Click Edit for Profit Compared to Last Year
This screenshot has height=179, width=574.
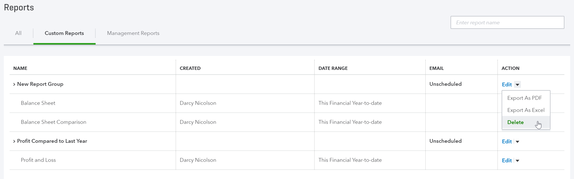[x=507, y=142]
